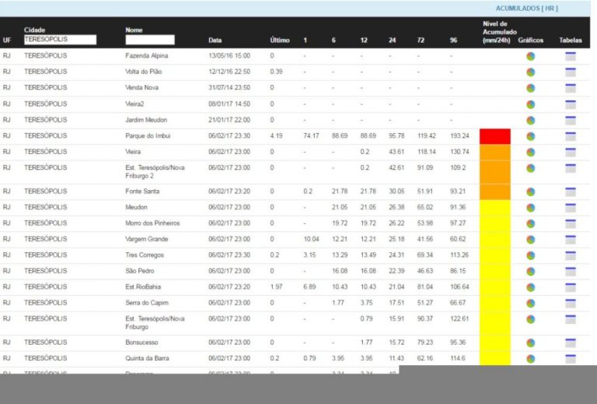Screen dimensions: 597x404
Task: Open chart icon for Fazenda Alpina row
Action: [530, 56]
